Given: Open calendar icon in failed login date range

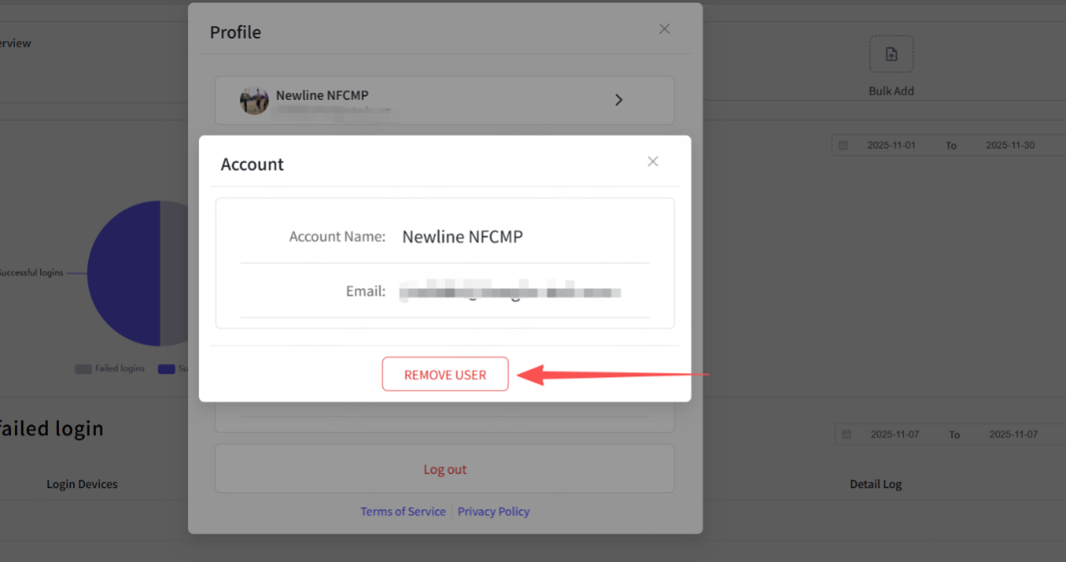Looking at the screenshot, I should pyautogui.click(x=847, y=434).
